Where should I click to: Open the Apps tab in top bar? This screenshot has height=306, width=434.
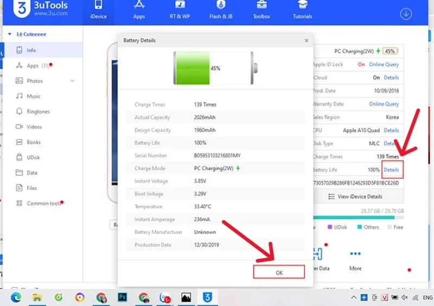click(x=139, y=10)
